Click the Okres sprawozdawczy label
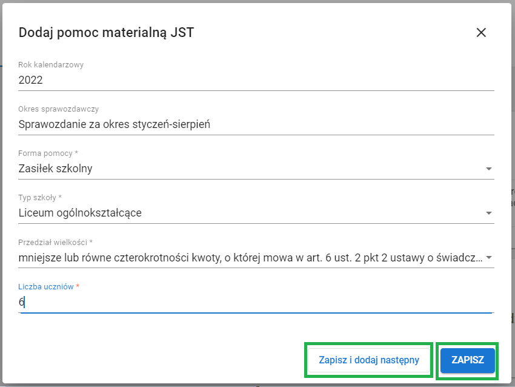Screen dimensions: 515x387 58,109
